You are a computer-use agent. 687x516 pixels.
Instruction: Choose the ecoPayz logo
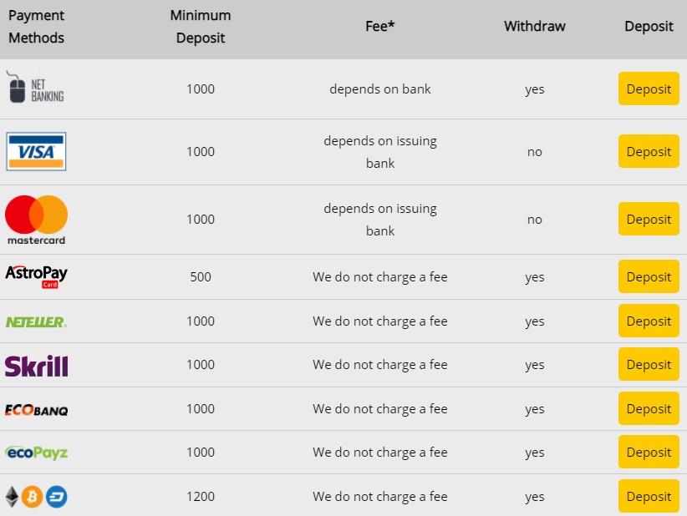point(36,453)
